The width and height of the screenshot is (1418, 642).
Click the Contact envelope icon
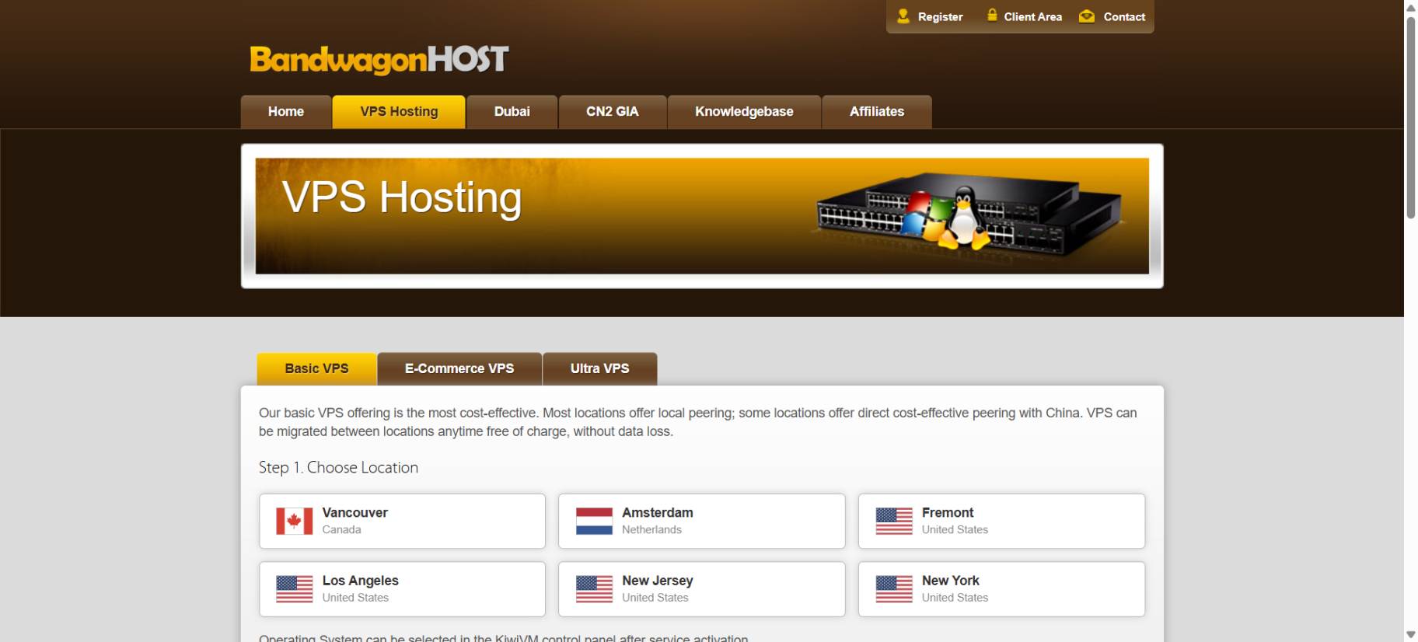pyautogui.click(x=1087, y=16)
